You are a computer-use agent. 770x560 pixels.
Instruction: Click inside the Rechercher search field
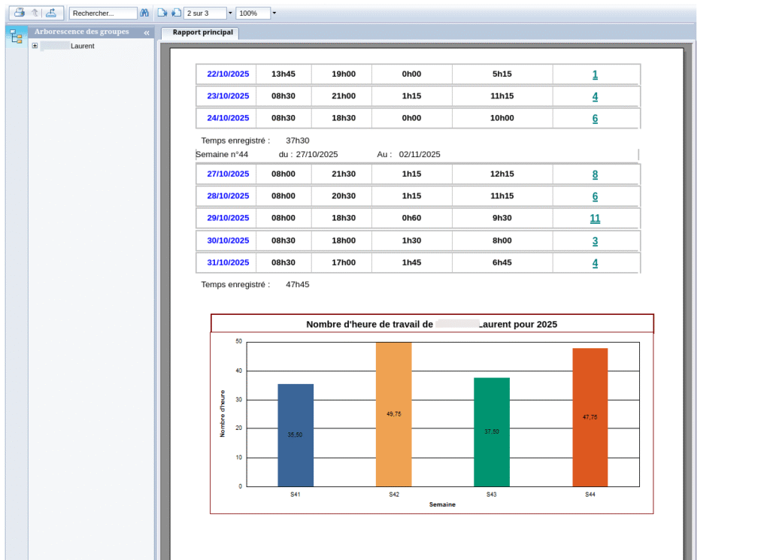pyautogui.click(x=103, y=14)
